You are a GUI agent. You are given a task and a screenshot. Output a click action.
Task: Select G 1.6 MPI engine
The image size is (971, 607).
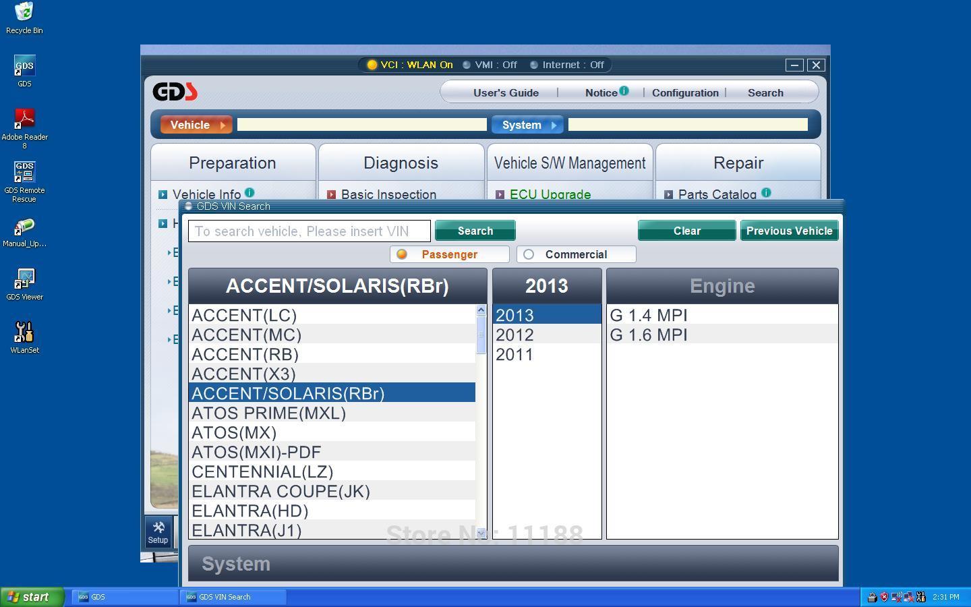(722, 335)
